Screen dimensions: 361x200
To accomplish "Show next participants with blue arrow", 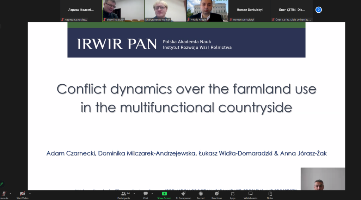I will tap(318, 10).
